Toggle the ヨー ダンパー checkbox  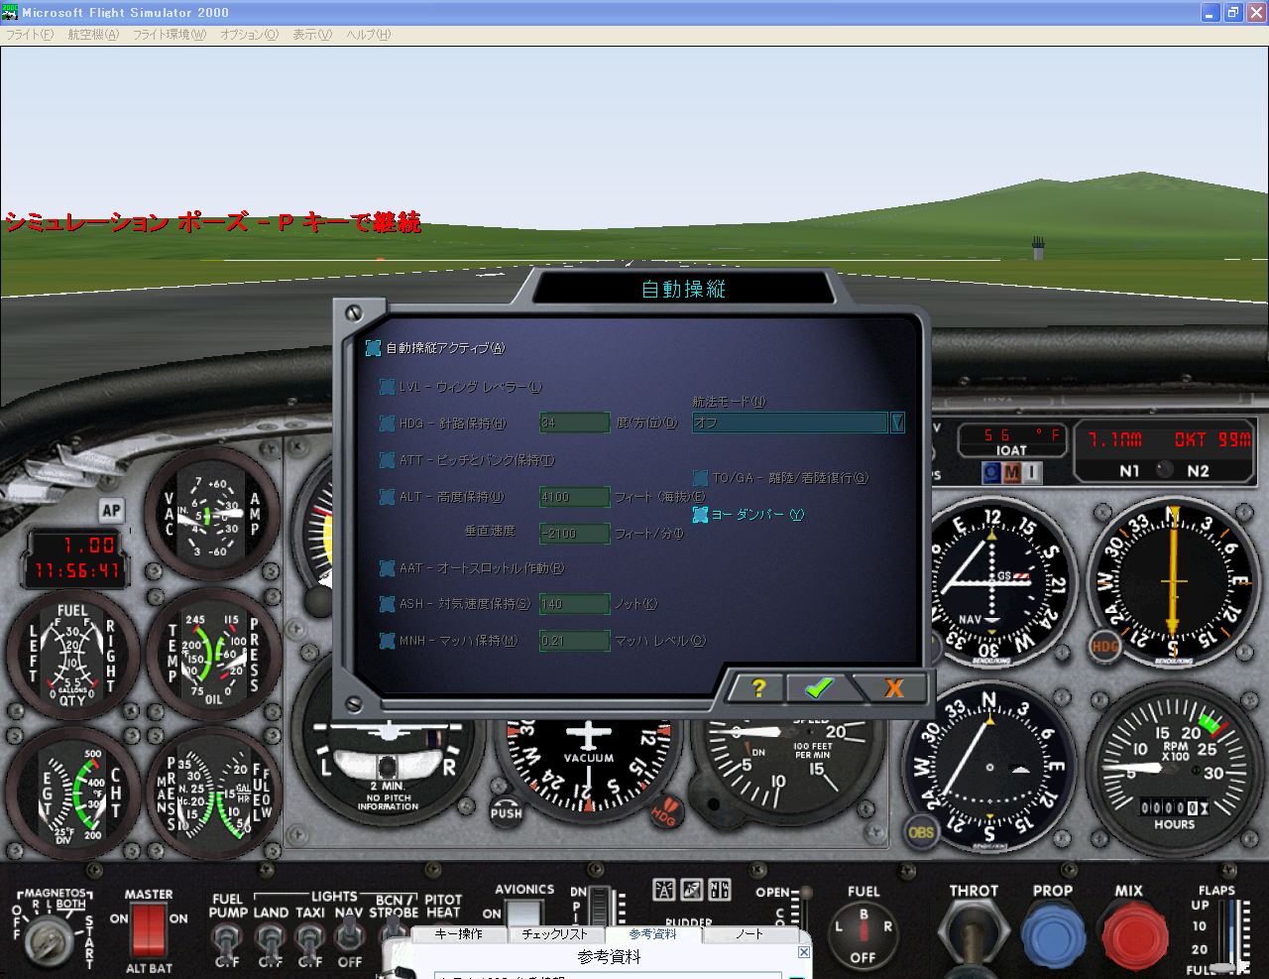tap(700, 515)
